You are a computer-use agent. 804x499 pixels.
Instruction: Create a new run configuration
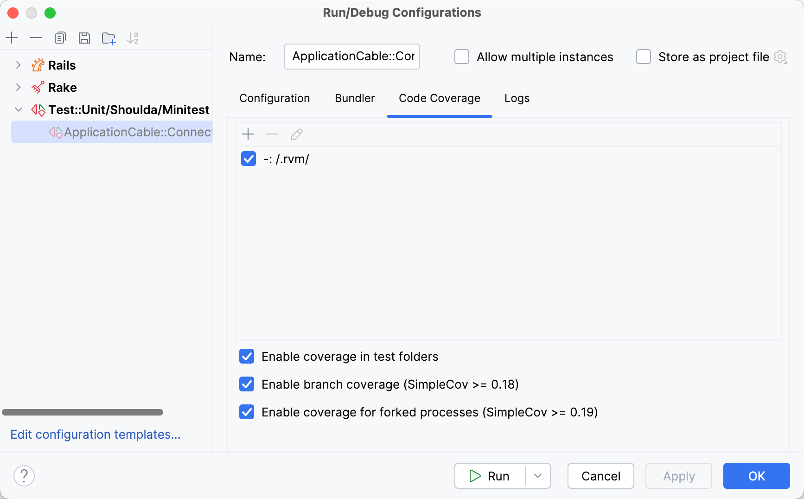coord(12,38)
